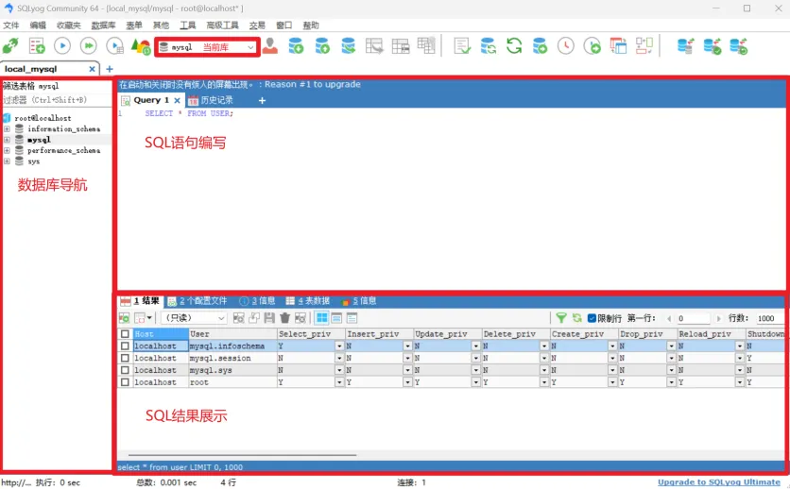The image size is (790, 489).
Task: Click the 过滤器 filter input box
Action: [57, 100]
